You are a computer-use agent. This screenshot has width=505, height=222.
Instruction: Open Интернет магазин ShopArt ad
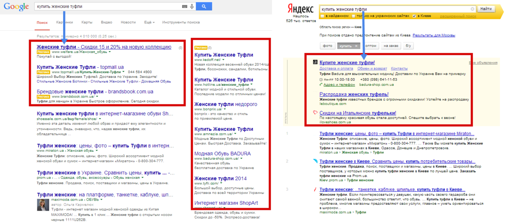click(226, 203)
